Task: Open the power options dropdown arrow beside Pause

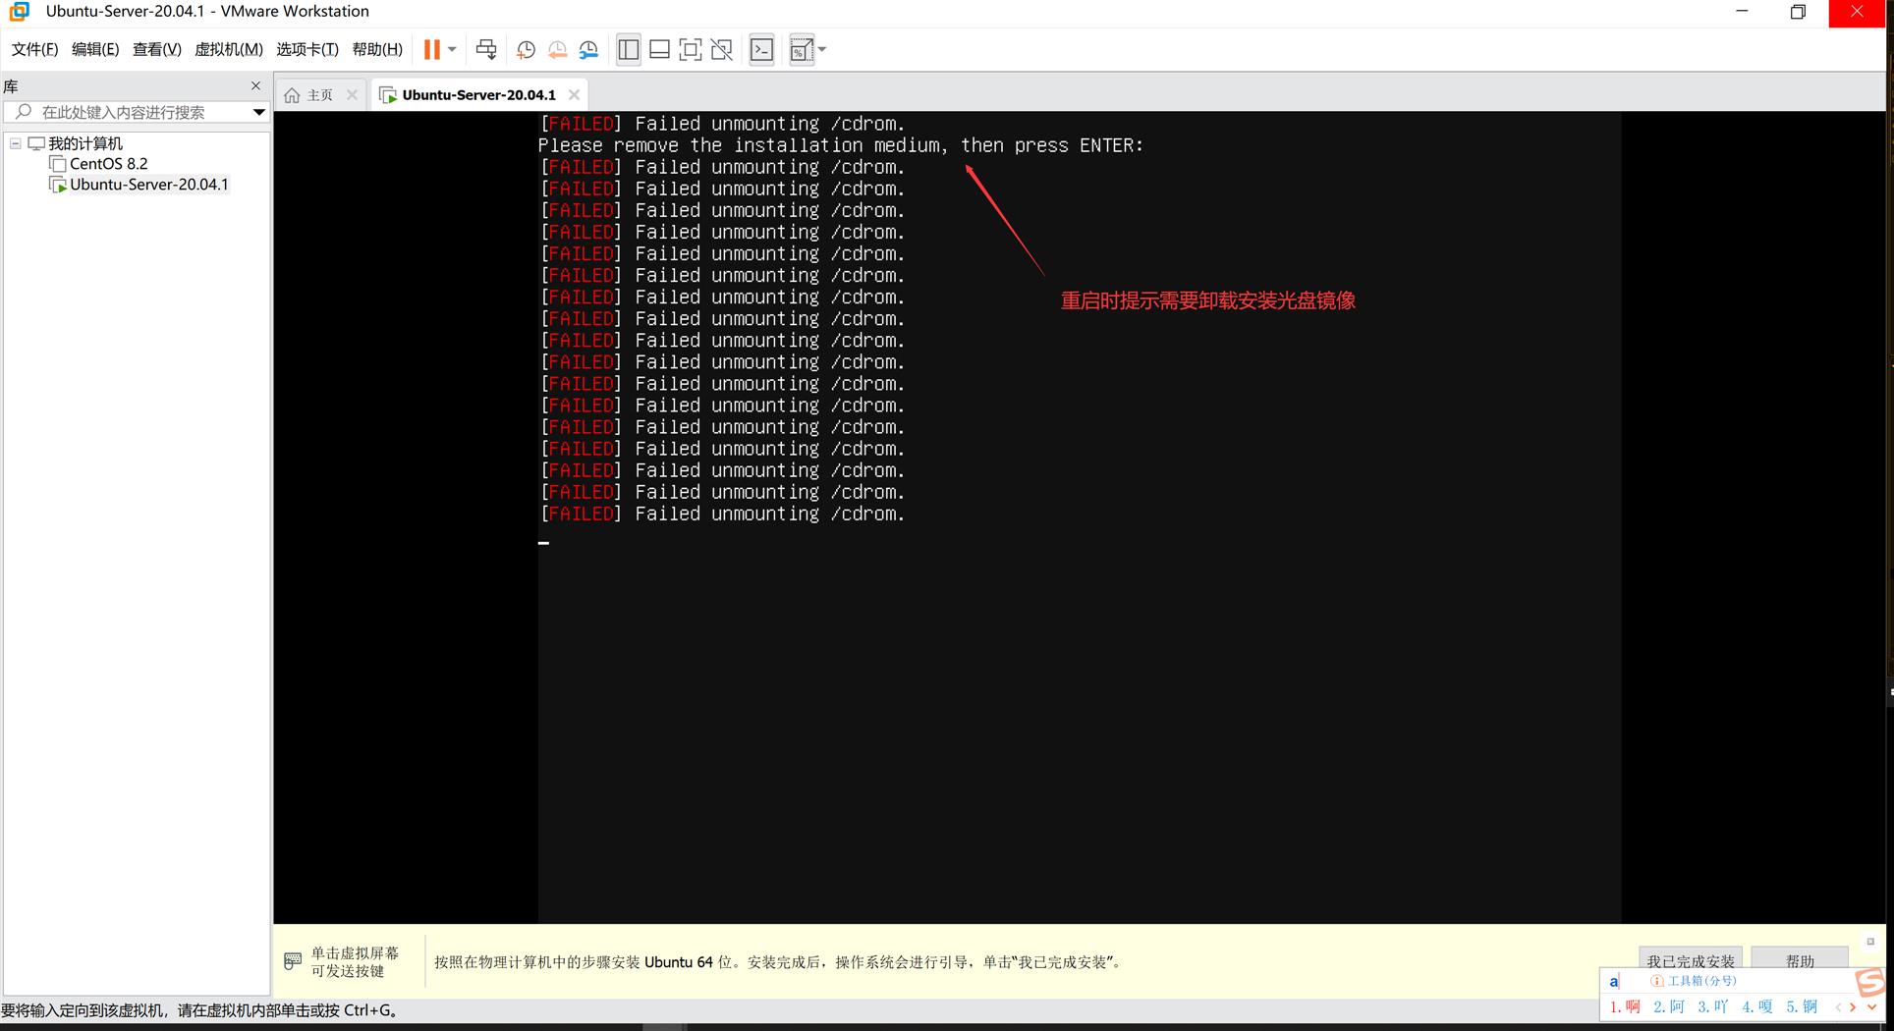Action: pyautogui.click(x=452, y=49)
